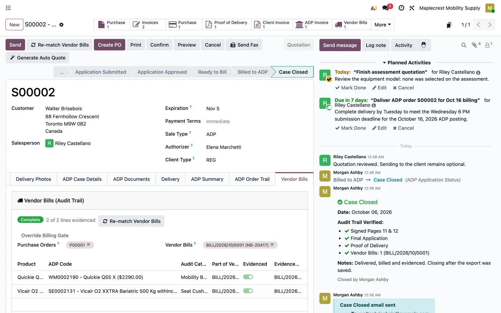Open the Case Closed link in status change log
The width and height of the screenshot is (501, 313).
click(x=388, y=180)
